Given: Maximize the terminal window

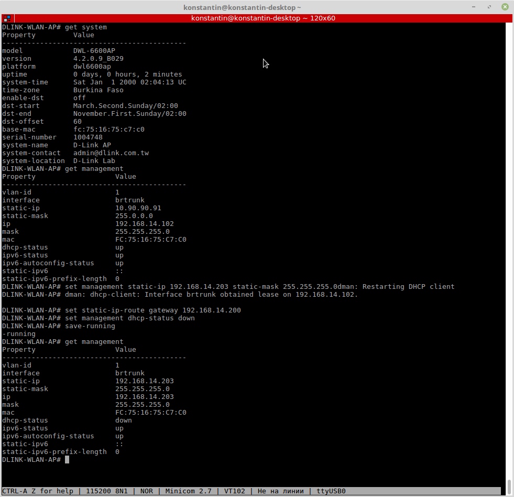Looking at the screenshot, I should click(x=490, y=7).
